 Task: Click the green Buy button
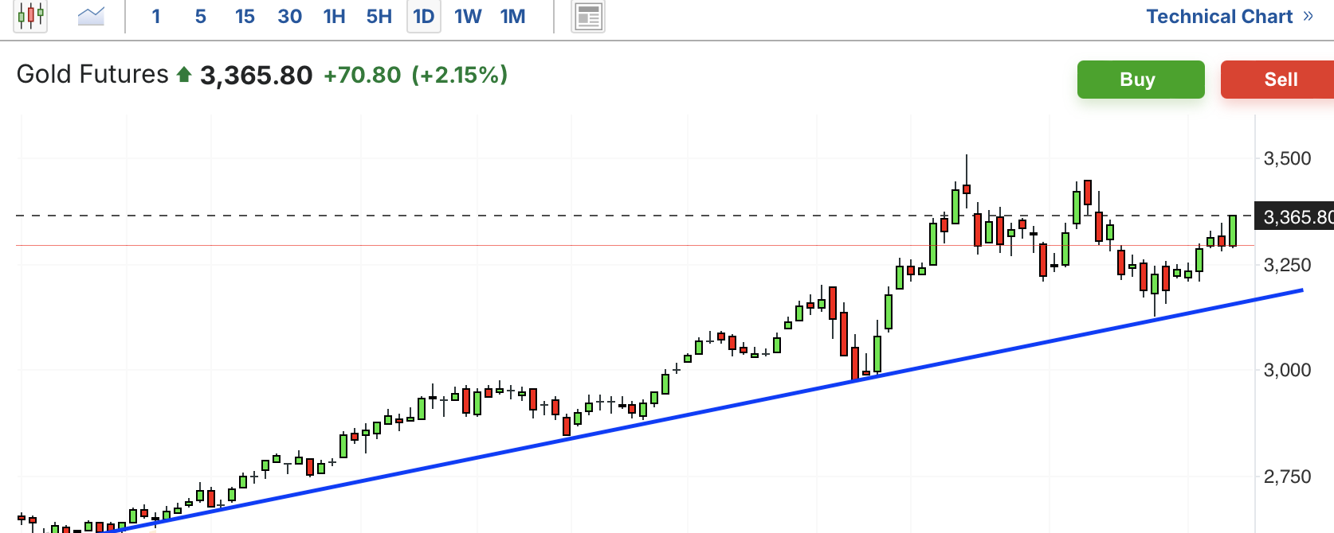coord(1140,80)
